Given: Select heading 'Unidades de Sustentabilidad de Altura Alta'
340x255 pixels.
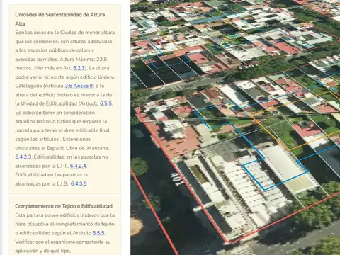Looking at the screenshot, I should 60,19.
